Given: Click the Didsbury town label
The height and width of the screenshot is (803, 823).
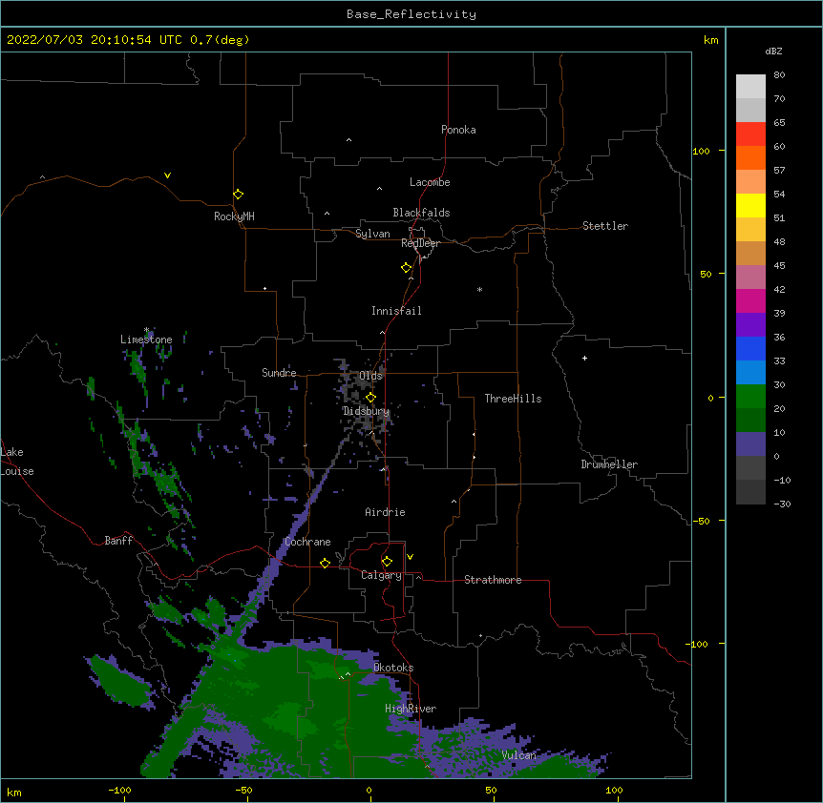Looking at the screenshot, I should tap(367, 411).
